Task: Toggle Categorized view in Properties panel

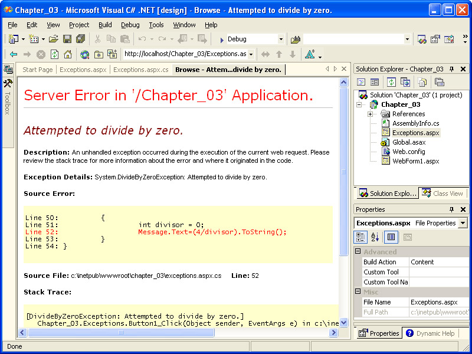Action: (x=361, y=237)
